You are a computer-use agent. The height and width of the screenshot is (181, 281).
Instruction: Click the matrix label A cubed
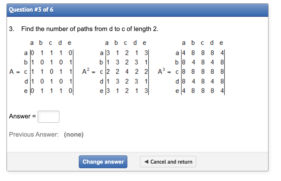point(161,71)
